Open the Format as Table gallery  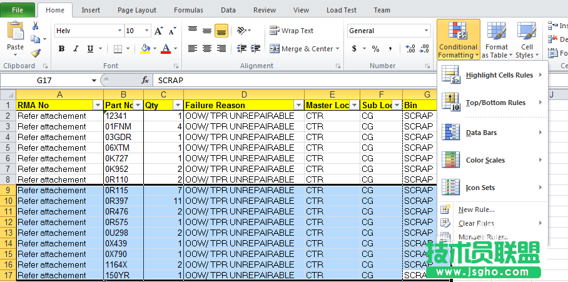(x=496, y=39)
